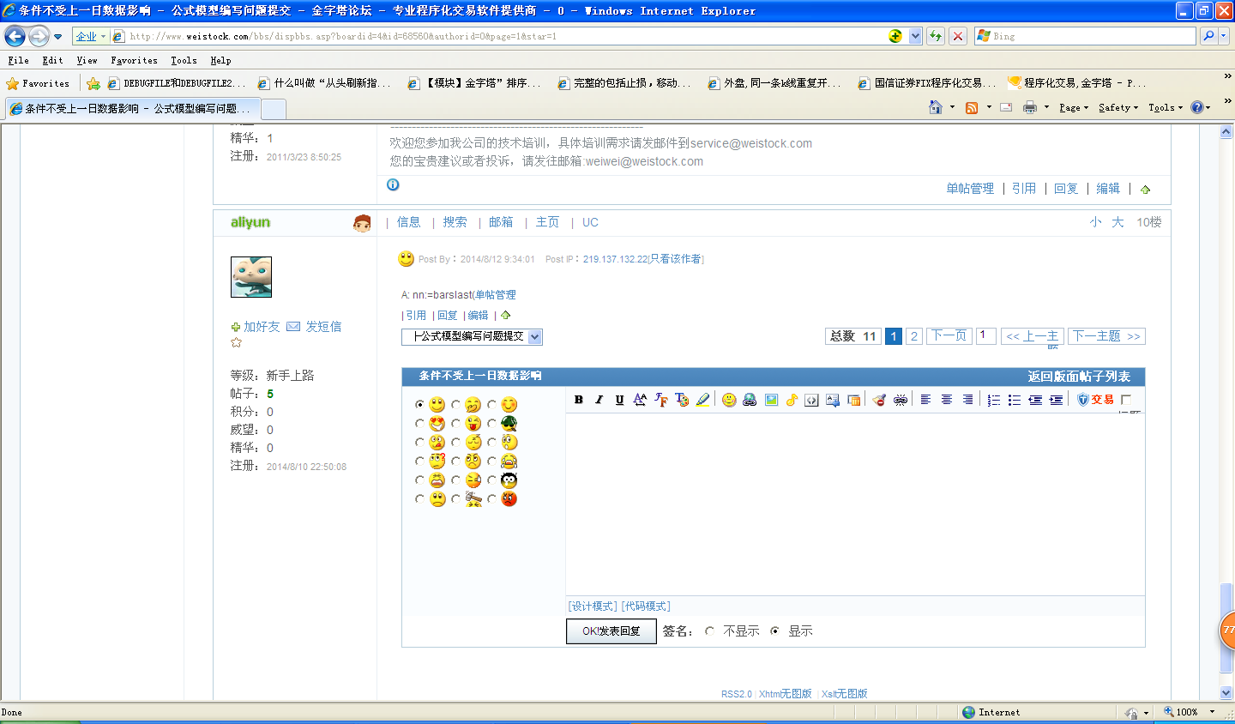
Task: Center-align text in the editor
Action: [947, 400]
